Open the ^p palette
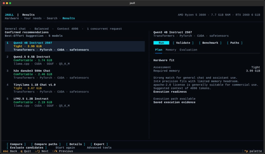Viewport: 265px width, 154px height. 253,151
